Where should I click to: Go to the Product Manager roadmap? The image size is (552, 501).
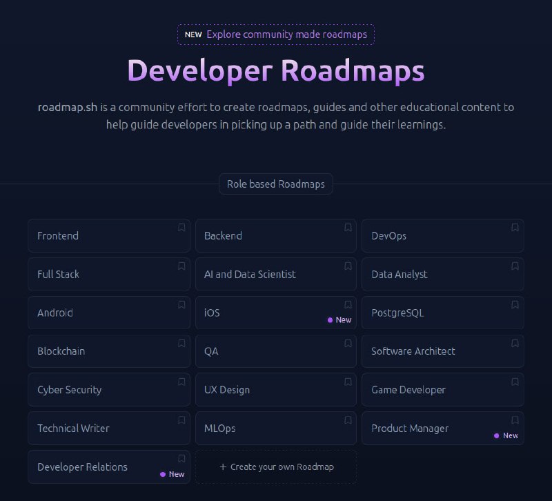click(x=442, y=428)
